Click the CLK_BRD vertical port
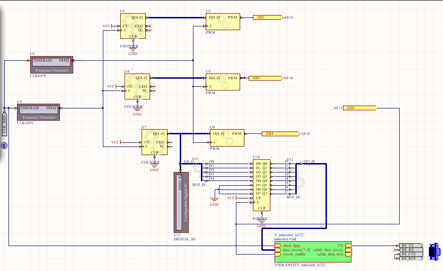Screen dimensions: 443x271 coord(4,125)
